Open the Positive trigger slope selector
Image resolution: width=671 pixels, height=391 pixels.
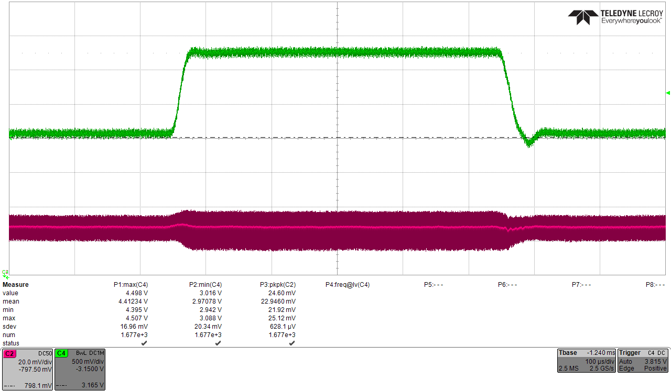point(655,368)
